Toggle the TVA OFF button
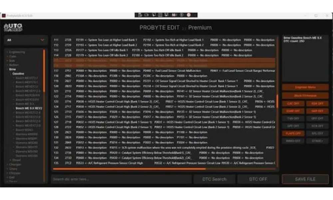Viewport: 333px width, 200px height. pos(293,118)
